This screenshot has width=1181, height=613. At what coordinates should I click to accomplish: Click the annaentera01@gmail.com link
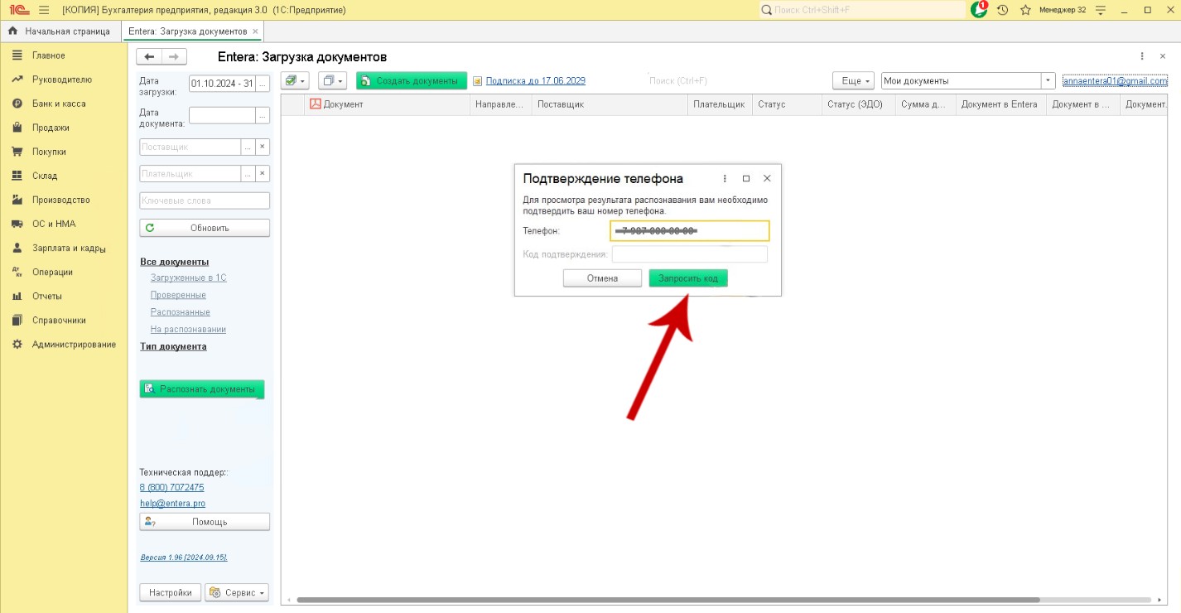pyautogui.click(x=1115, y=81)
